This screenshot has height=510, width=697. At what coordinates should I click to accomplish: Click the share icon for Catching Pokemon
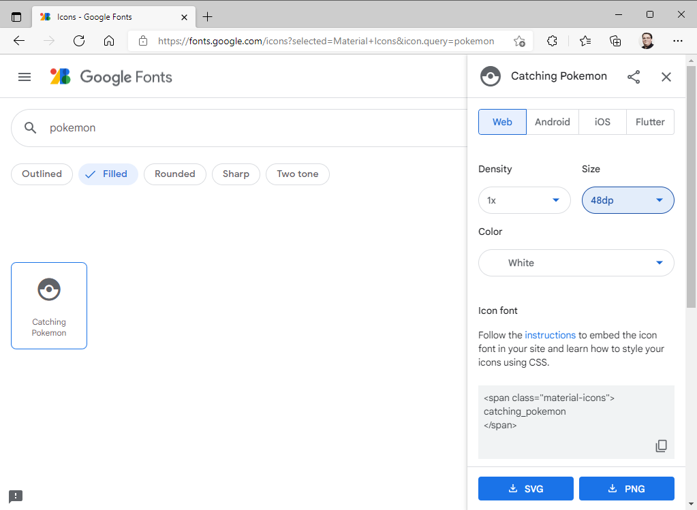634,77
